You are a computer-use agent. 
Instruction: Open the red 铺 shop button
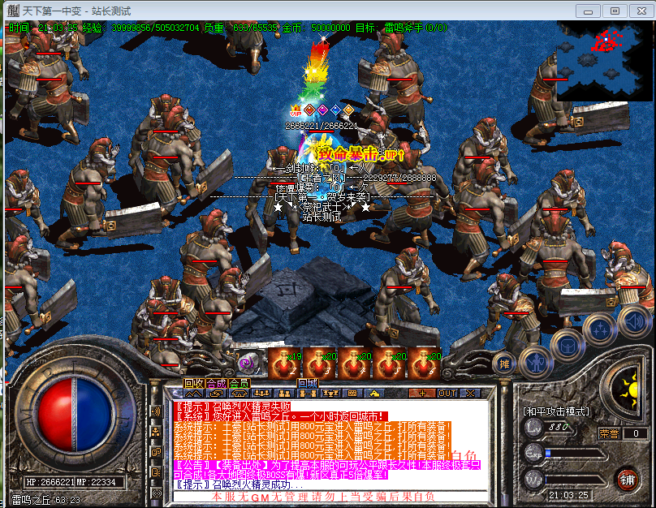pos(627,480)
